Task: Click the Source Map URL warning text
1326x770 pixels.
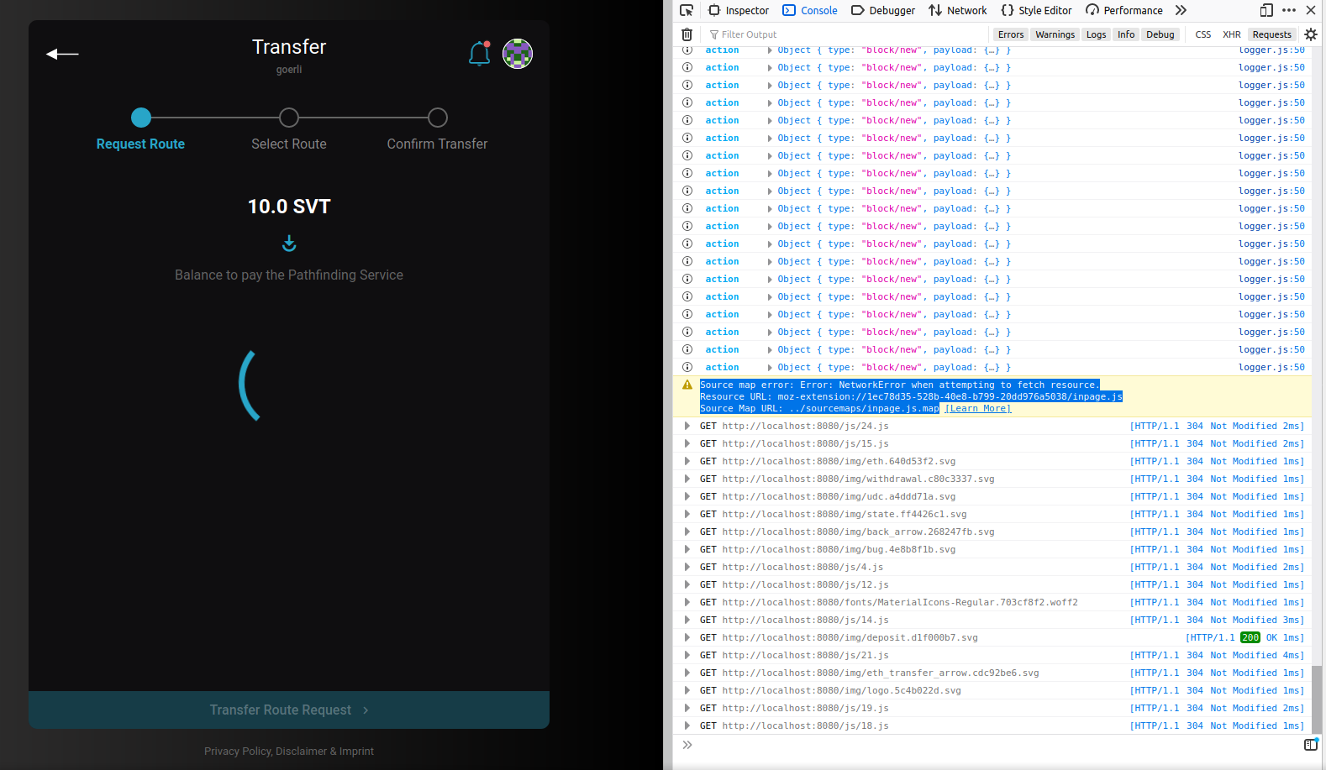Action: pos(819,409)
